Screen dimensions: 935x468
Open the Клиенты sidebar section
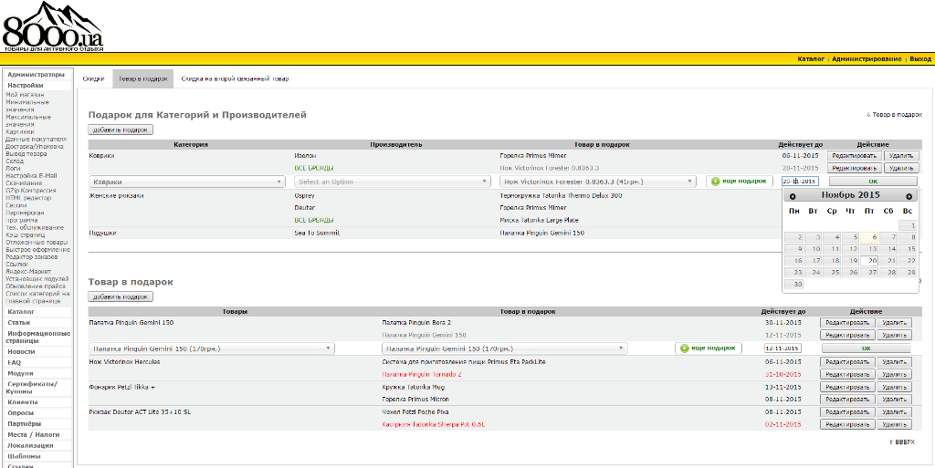pos(23,402)
